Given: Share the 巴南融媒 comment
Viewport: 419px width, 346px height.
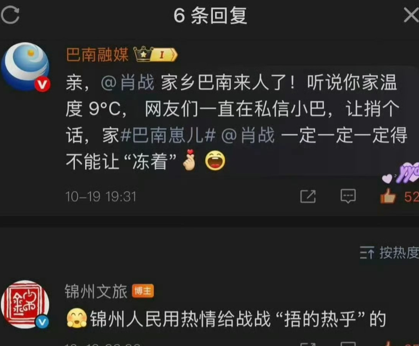Looking at the screenshot, I should pyautogui.click(x=308, y=197).
